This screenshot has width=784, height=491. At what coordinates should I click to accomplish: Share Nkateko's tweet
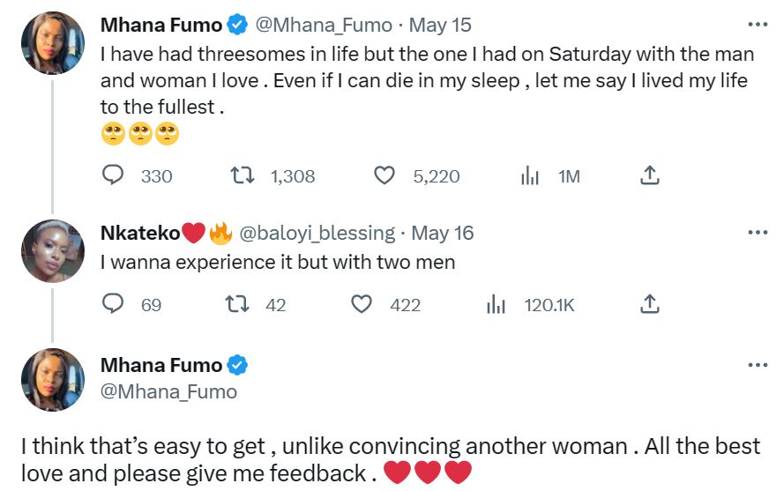tap(649, 305)
